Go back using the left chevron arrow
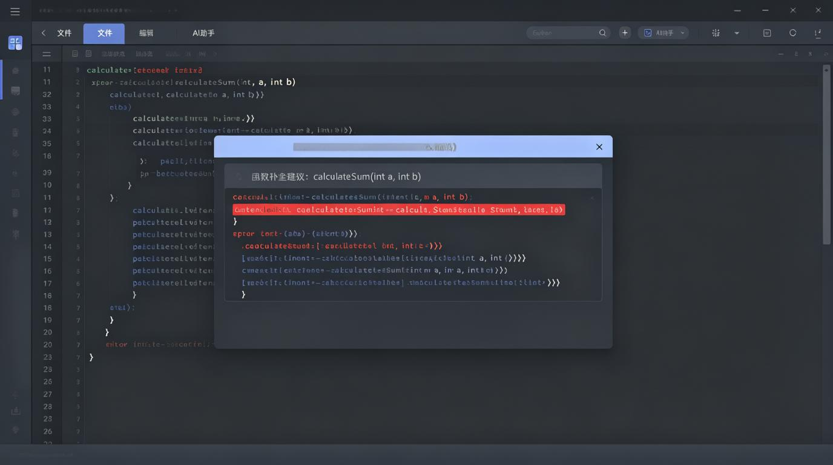Screen dimensions: 833x465 (x=44, y=33)
